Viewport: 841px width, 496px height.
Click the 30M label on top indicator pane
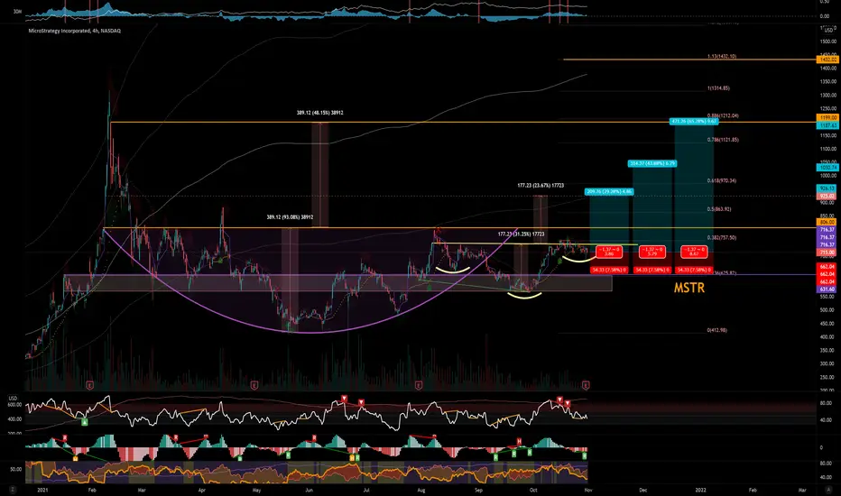click(17, 11)
